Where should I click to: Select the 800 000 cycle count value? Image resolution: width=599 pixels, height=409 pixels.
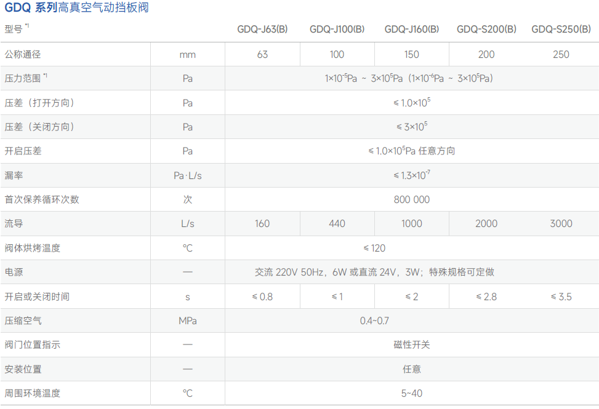[x=411, y=199]
